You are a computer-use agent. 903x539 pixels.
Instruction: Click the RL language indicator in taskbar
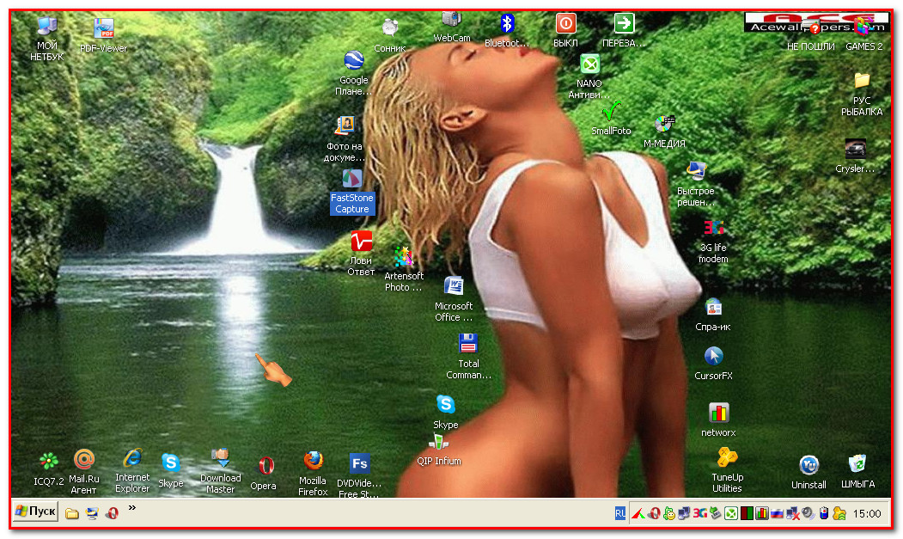(x=619, y=513)
